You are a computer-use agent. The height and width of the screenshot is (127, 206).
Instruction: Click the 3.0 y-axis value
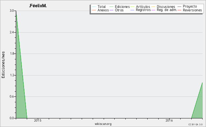tap(12, 11)
